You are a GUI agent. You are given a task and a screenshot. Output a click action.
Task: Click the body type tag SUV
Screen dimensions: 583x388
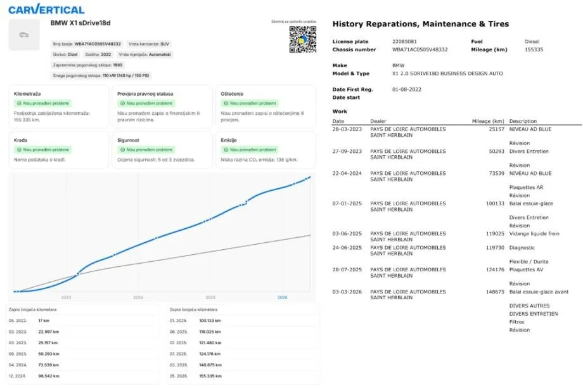149,44
